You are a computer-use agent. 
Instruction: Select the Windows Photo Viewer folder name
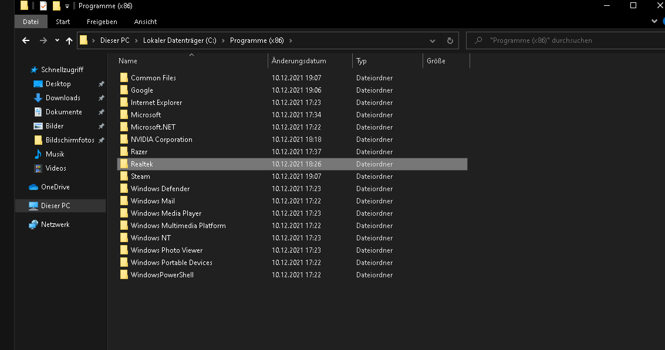coord(167,250)
